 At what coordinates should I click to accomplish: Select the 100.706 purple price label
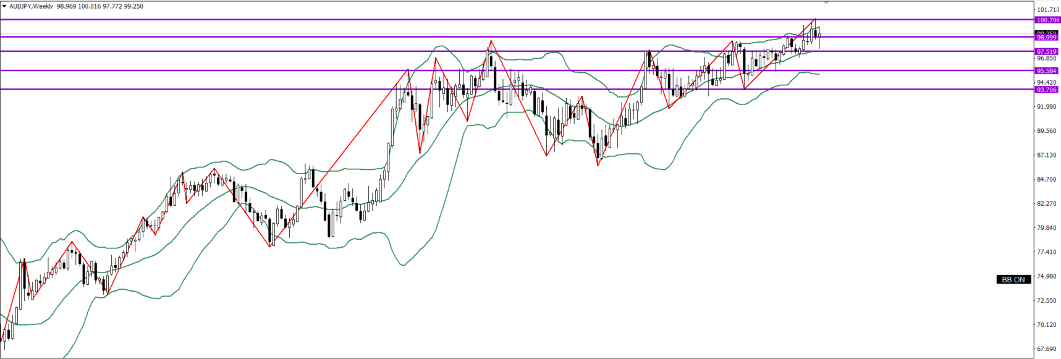[1047, 20]
